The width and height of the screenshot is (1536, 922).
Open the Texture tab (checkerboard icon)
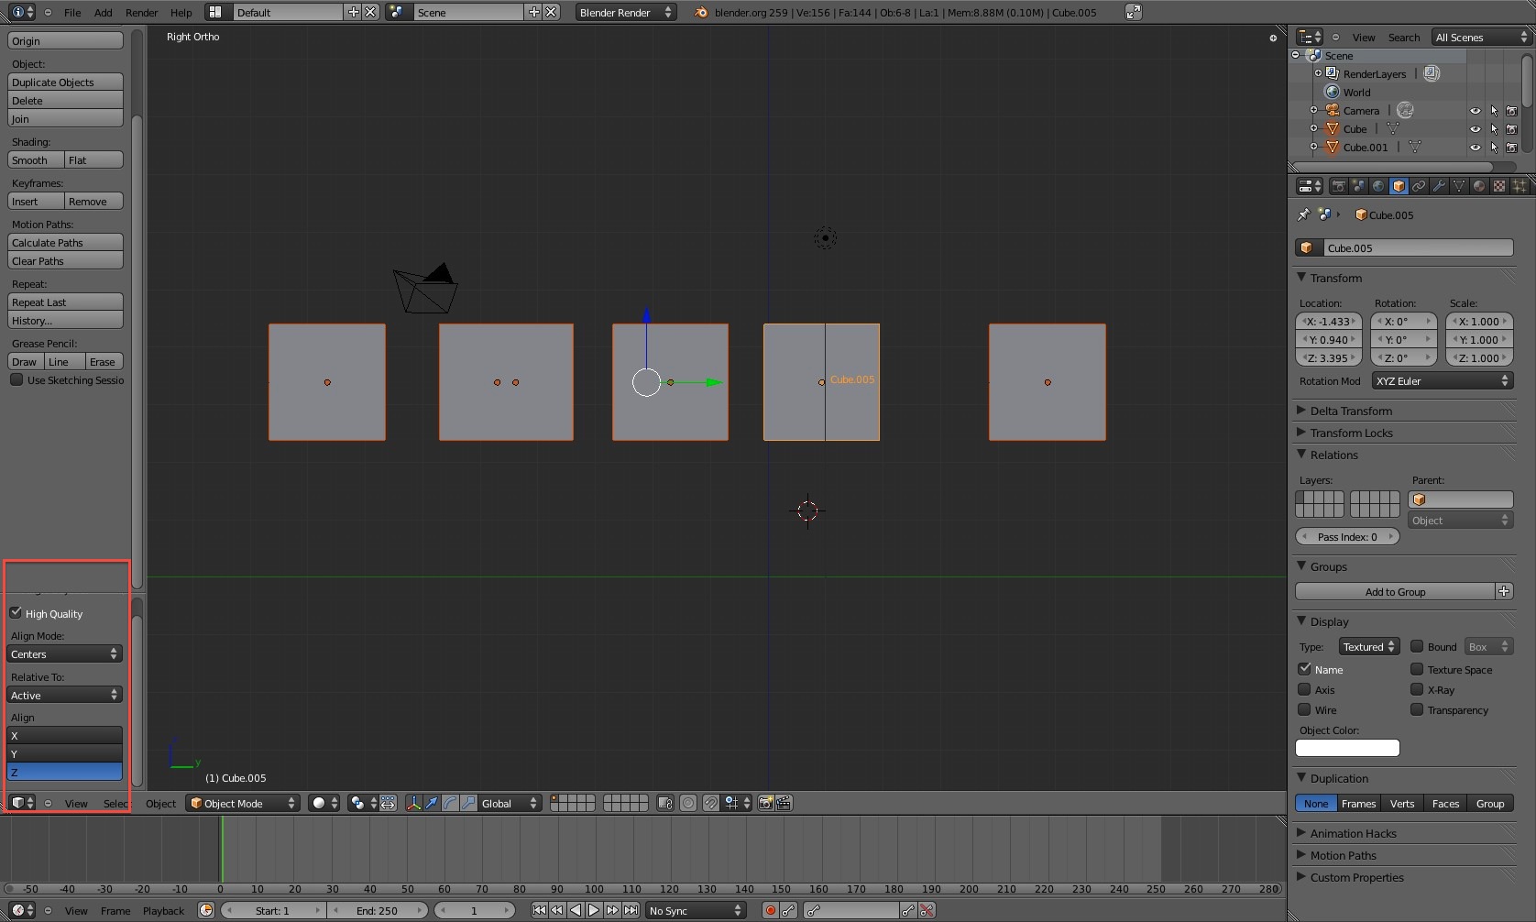[x=1499, y=186]
